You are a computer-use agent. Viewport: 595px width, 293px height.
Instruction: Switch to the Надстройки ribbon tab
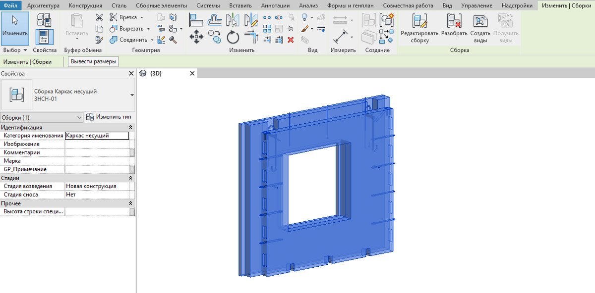[x=517, y=5]
